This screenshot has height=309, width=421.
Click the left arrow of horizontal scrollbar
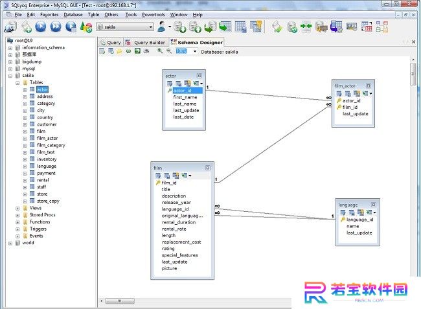pyautogui.click(x=102, y=301)
